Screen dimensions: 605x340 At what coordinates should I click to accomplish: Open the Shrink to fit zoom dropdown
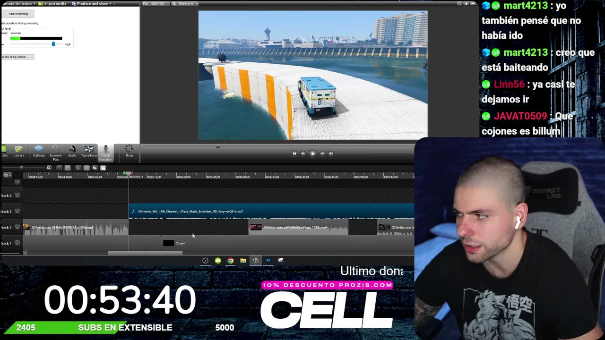point(184,4)
